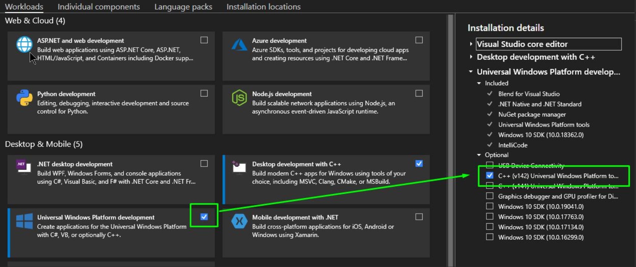Select the Visual Studio core editor item
The image size is (636, 267).
tap(549, 44)
